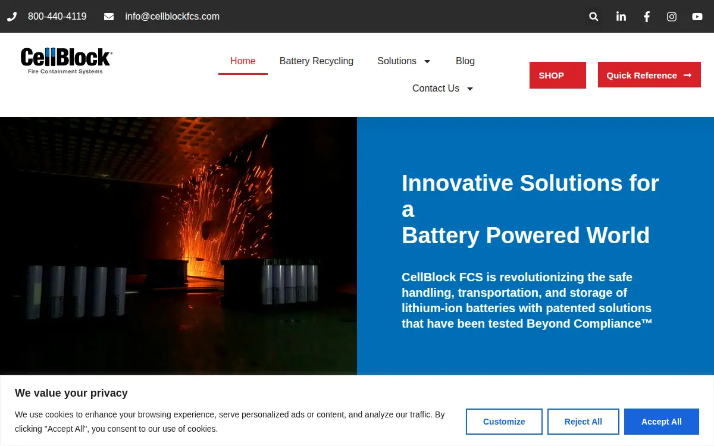Click the Quick Reference button
The width and height of the screenshot is (714, 446).
(x=649, y=75)
